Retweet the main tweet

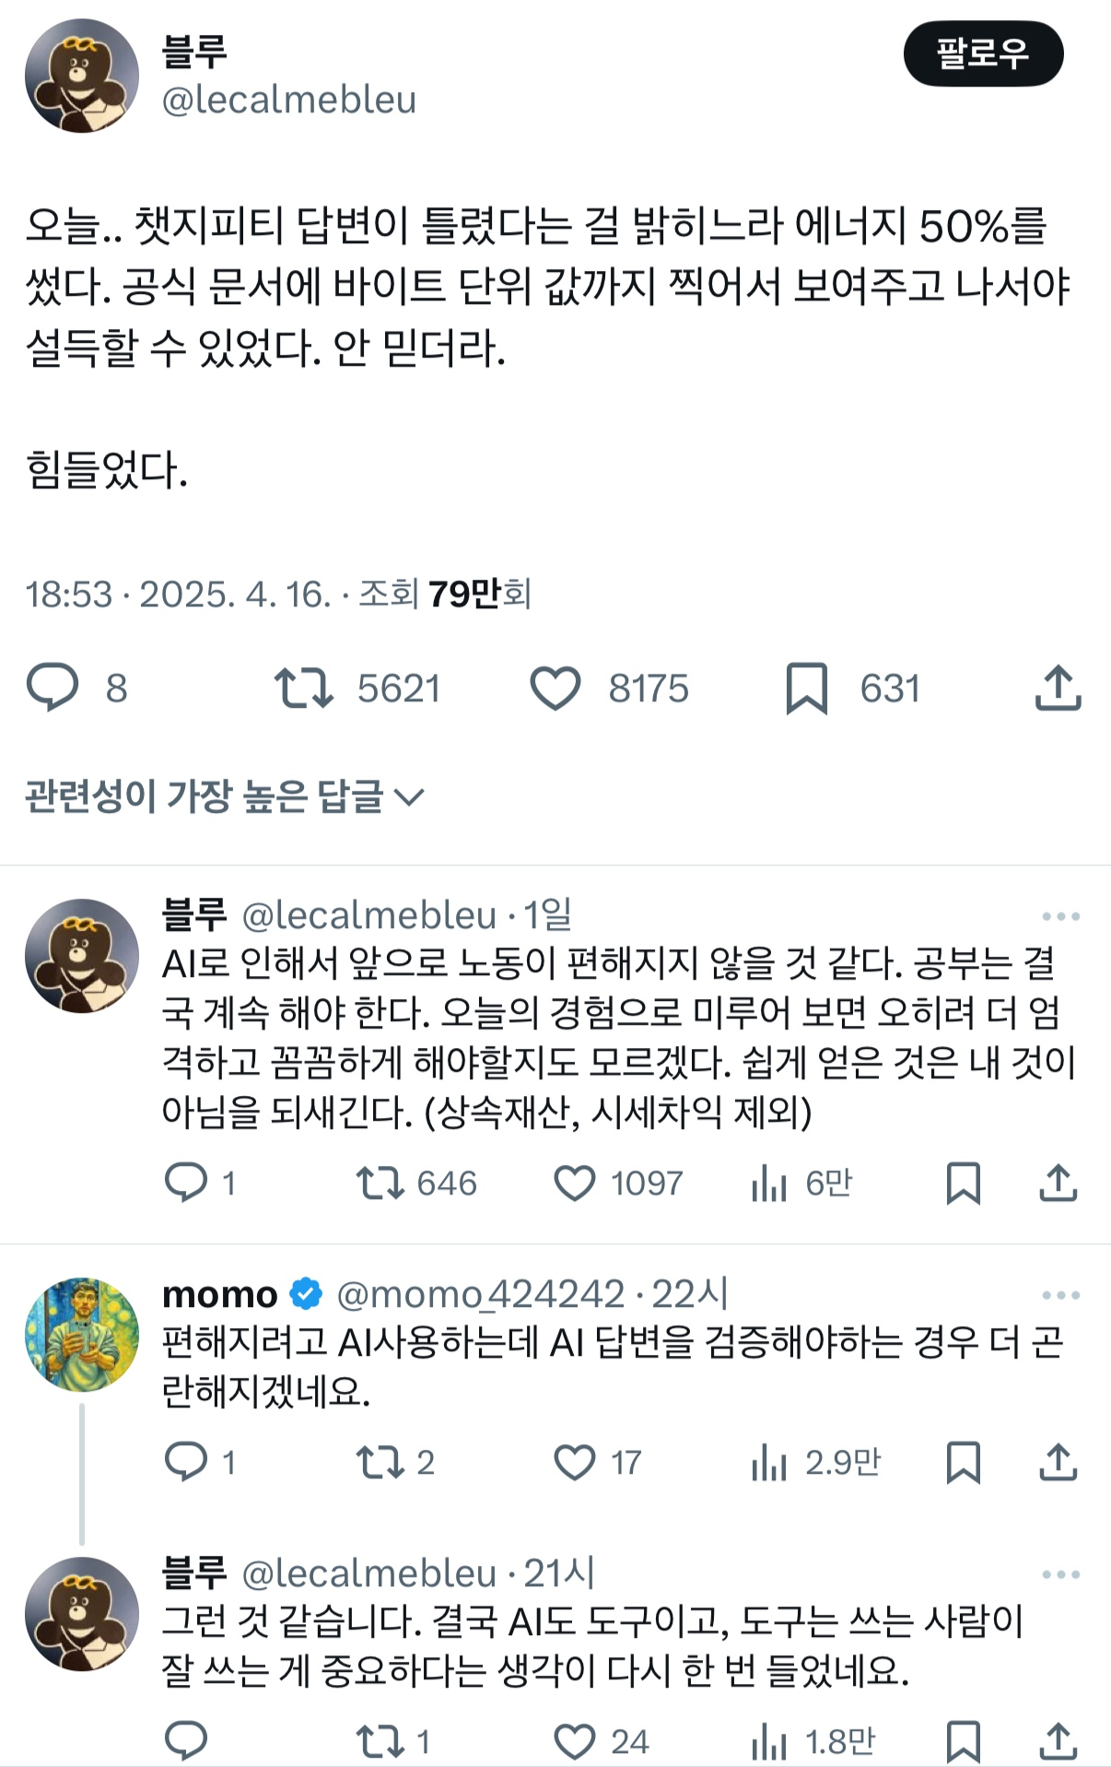pos(308,687)
